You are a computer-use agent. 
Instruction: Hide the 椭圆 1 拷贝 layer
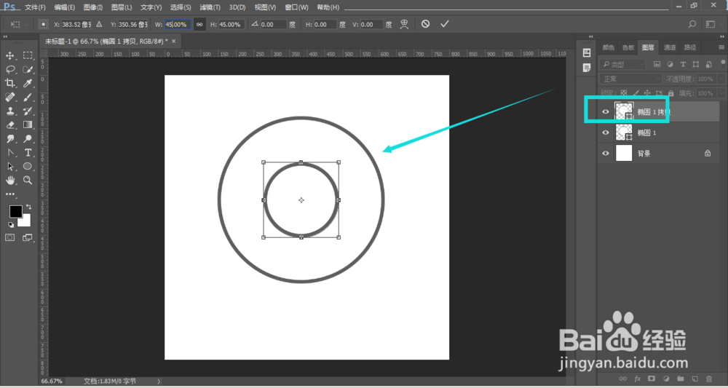coord(606,112)
